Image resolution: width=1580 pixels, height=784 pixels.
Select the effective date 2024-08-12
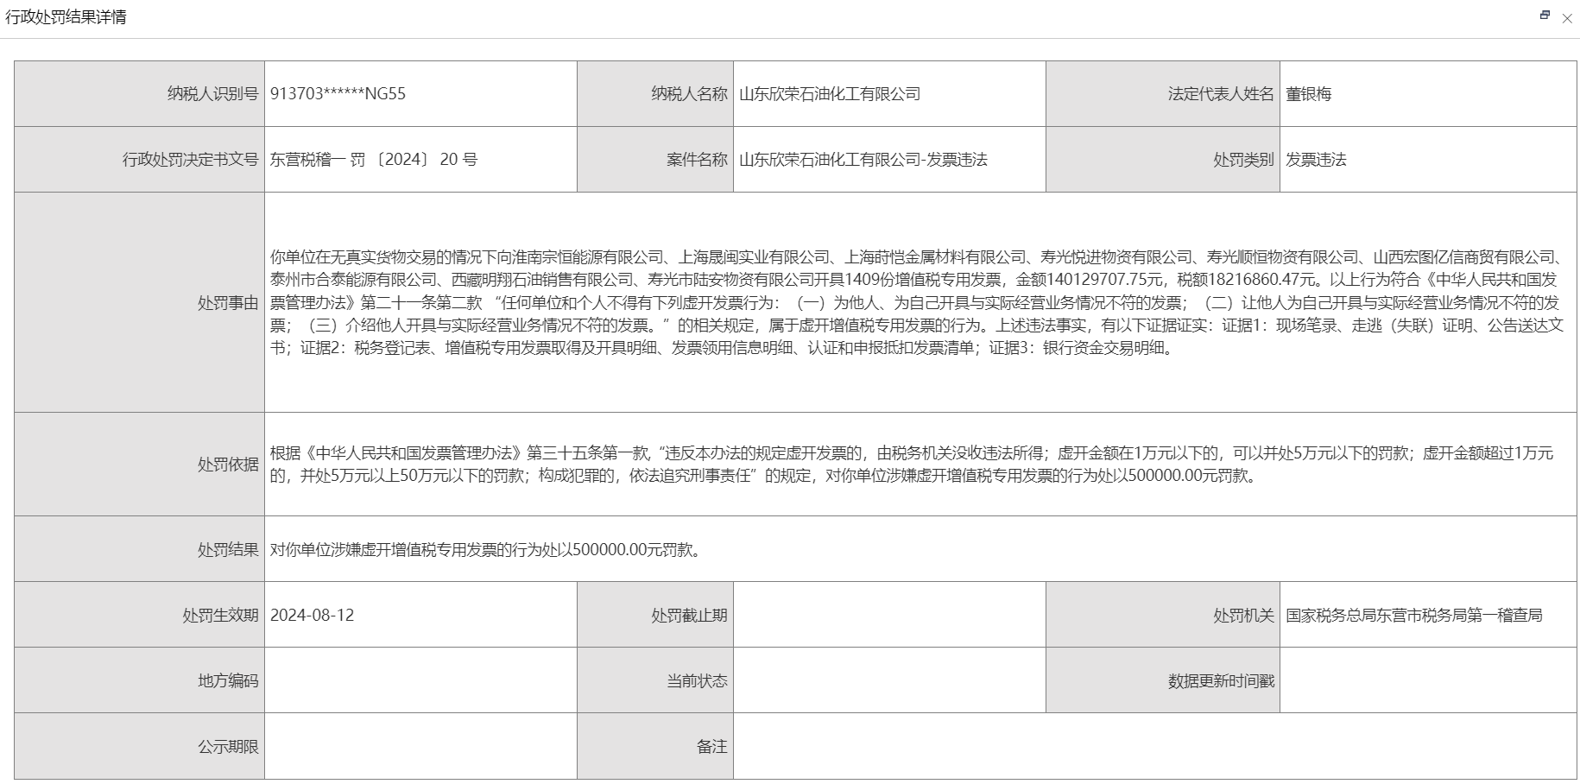click(x=313, y=616)
